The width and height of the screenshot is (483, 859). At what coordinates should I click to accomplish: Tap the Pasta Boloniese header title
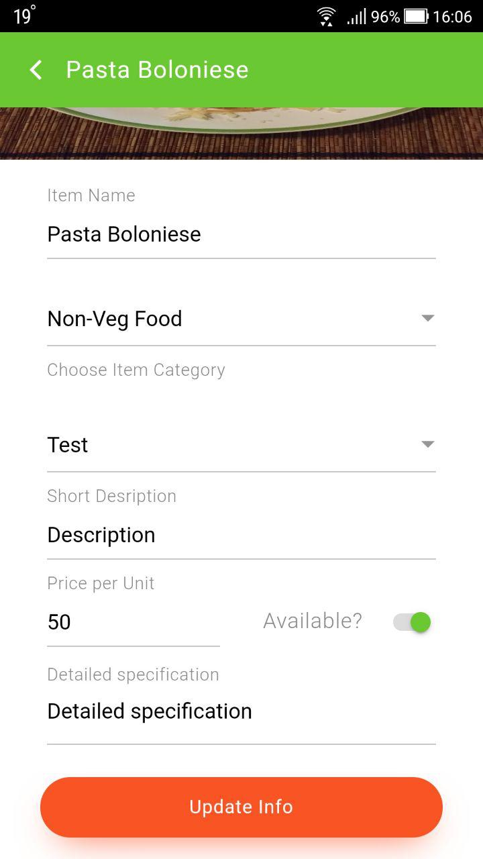point(157,70)
